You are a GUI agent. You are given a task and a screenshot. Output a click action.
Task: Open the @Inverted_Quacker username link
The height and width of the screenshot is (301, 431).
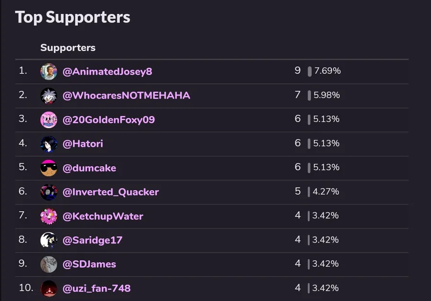[x=111, y=192]
